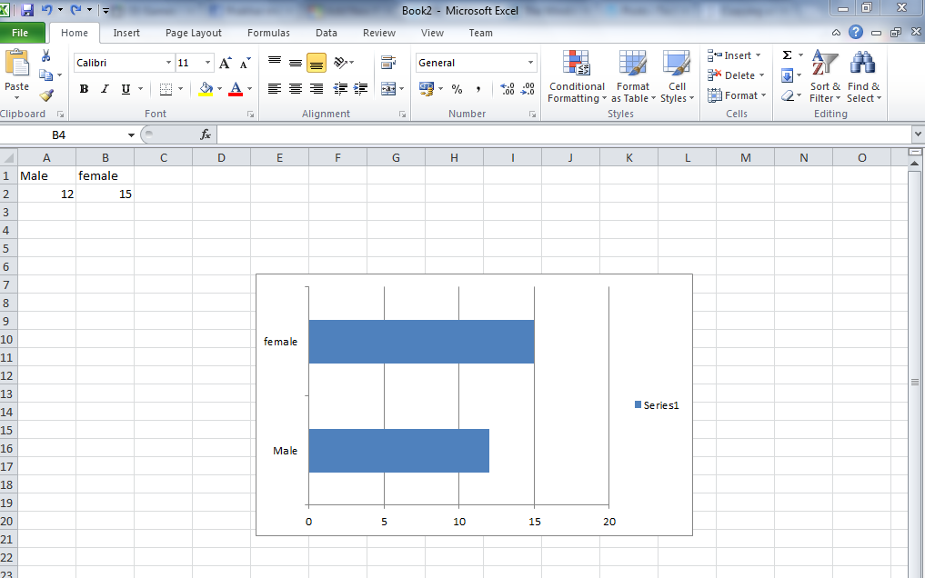The width and height of the screenshot is (925, 578).
Task: Click the AutoSum sigma icon
Action: click(x=787, y=55)
